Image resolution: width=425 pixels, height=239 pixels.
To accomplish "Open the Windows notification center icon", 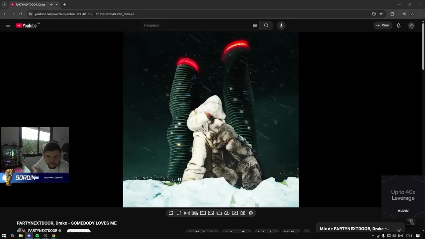I will [x=418, y=236].
